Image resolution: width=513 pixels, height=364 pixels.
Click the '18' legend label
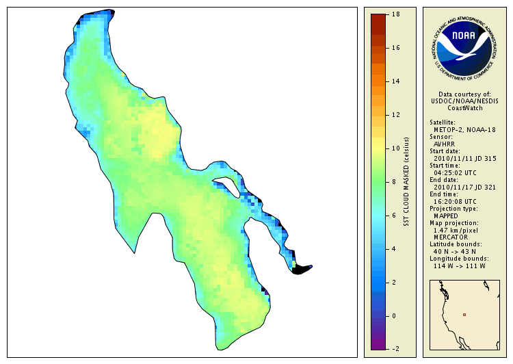coord(396,14)
